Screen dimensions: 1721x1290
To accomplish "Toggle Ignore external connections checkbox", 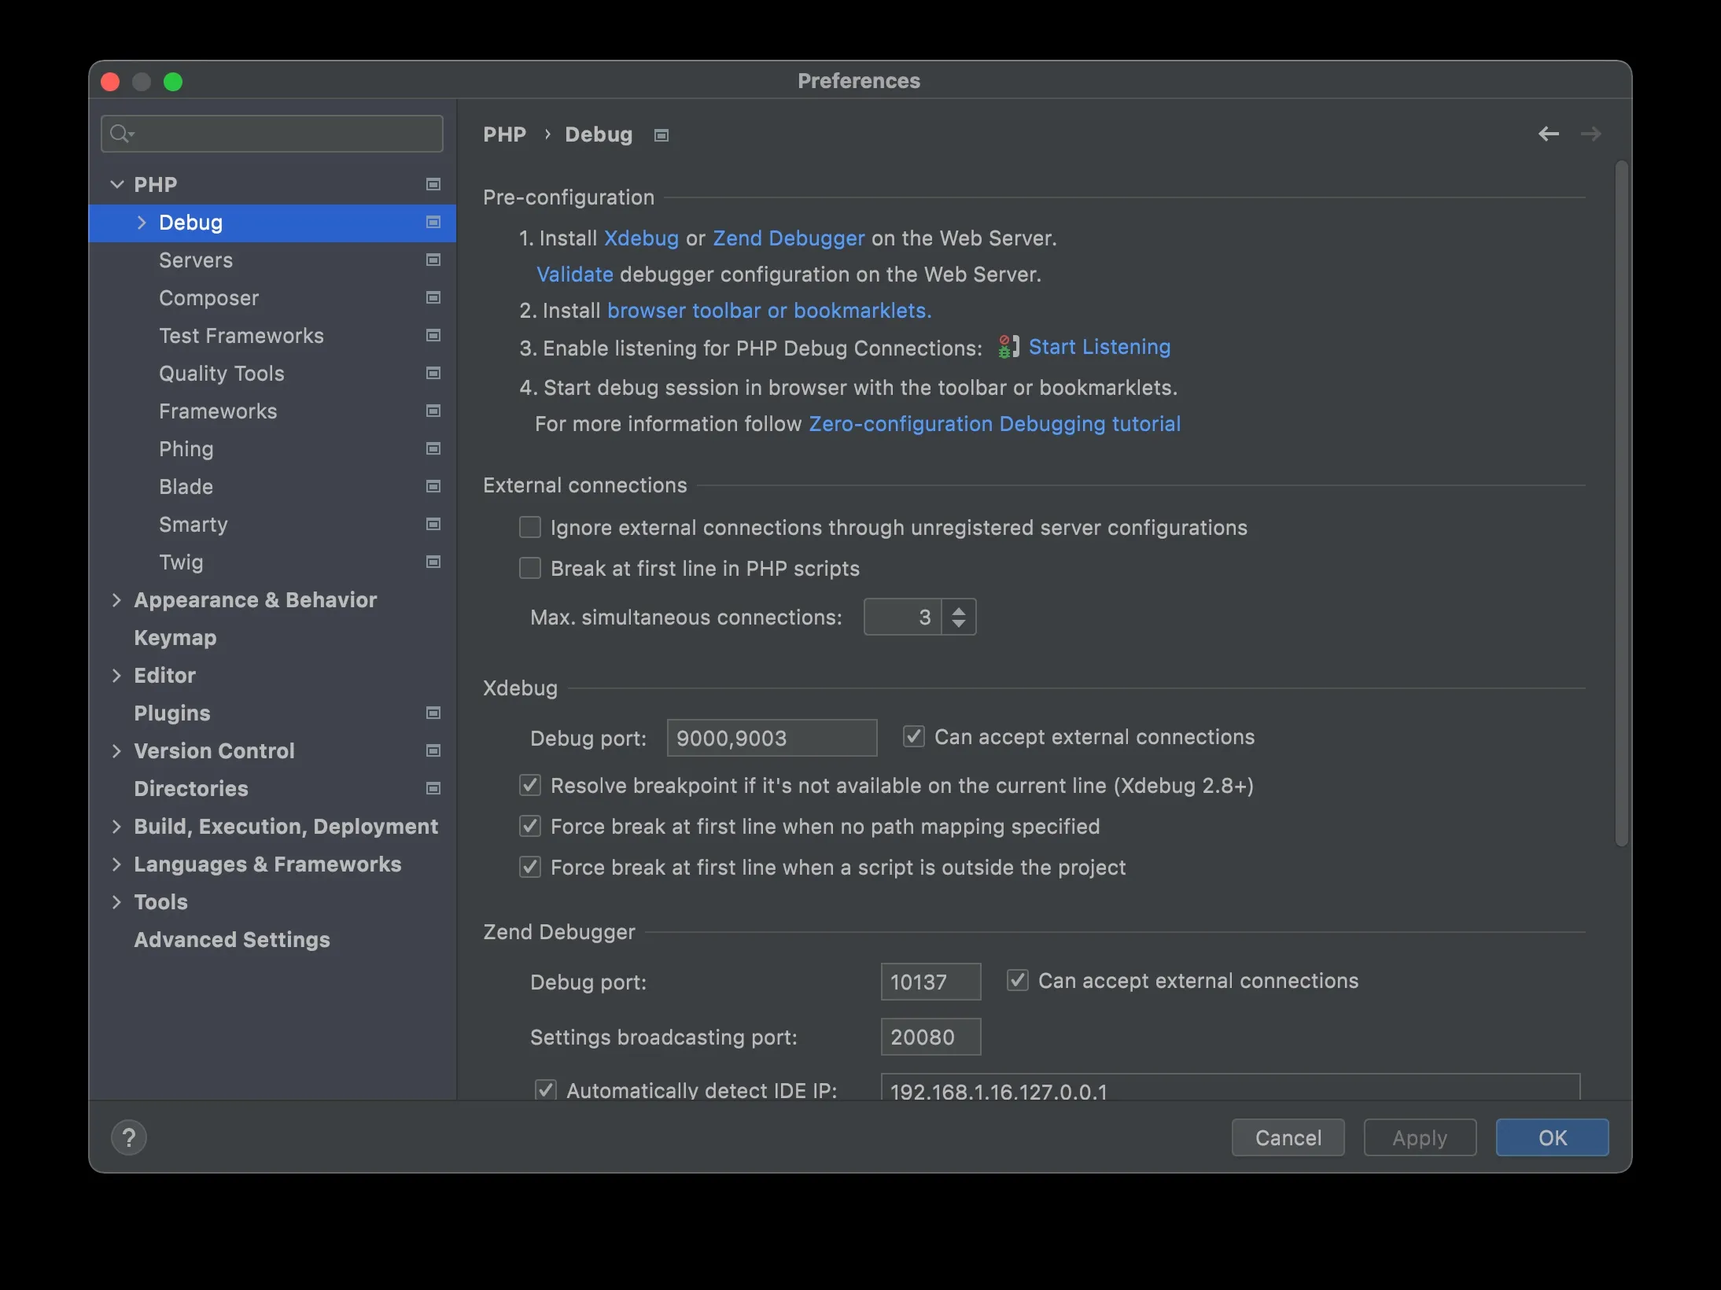I will tap(530, 527).
